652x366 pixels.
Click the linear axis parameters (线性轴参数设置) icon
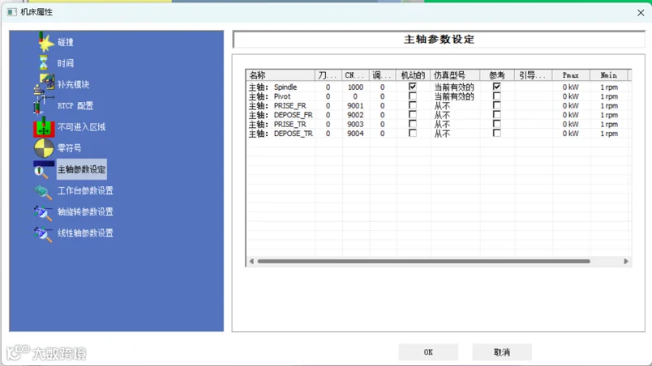pyautogui.click(x=43, y=234)
